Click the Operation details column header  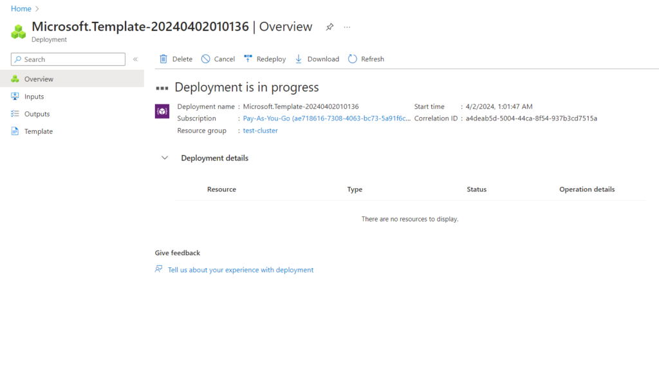[587, 189]
